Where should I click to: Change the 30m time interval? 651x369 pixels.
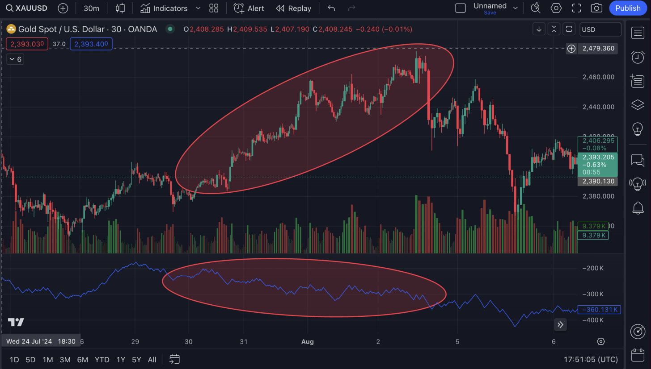coord(91,8)
